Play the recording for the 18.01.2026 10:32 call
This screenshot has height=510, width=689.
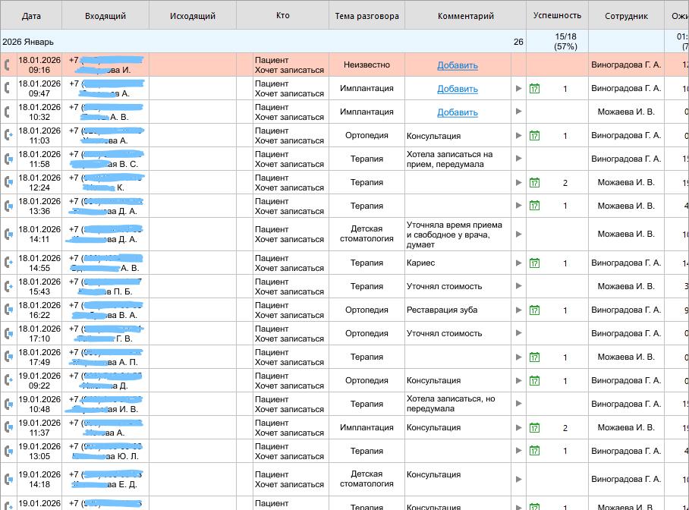(x=519, y=112)
